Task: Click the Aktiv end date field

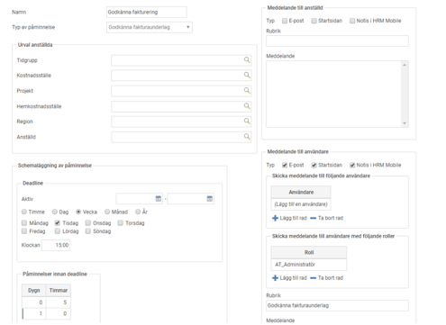Action: [x=191, y=199]
